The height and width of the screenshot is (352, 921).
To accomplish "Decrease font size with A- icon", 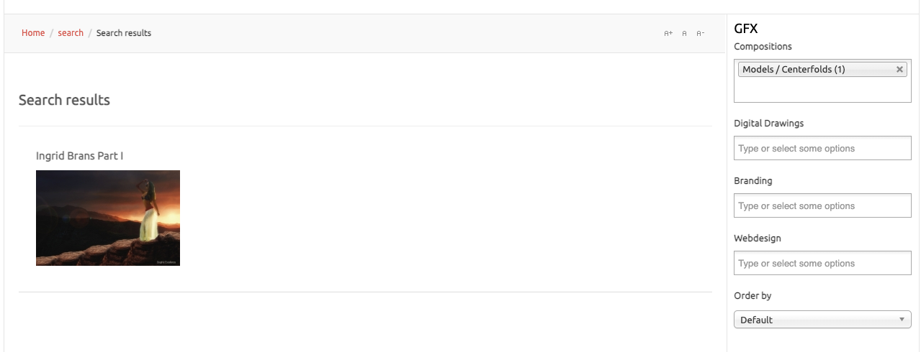I will [700, 34].
